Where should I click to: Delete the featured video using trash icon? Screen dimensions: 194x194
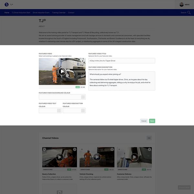[x=83, y=61]
